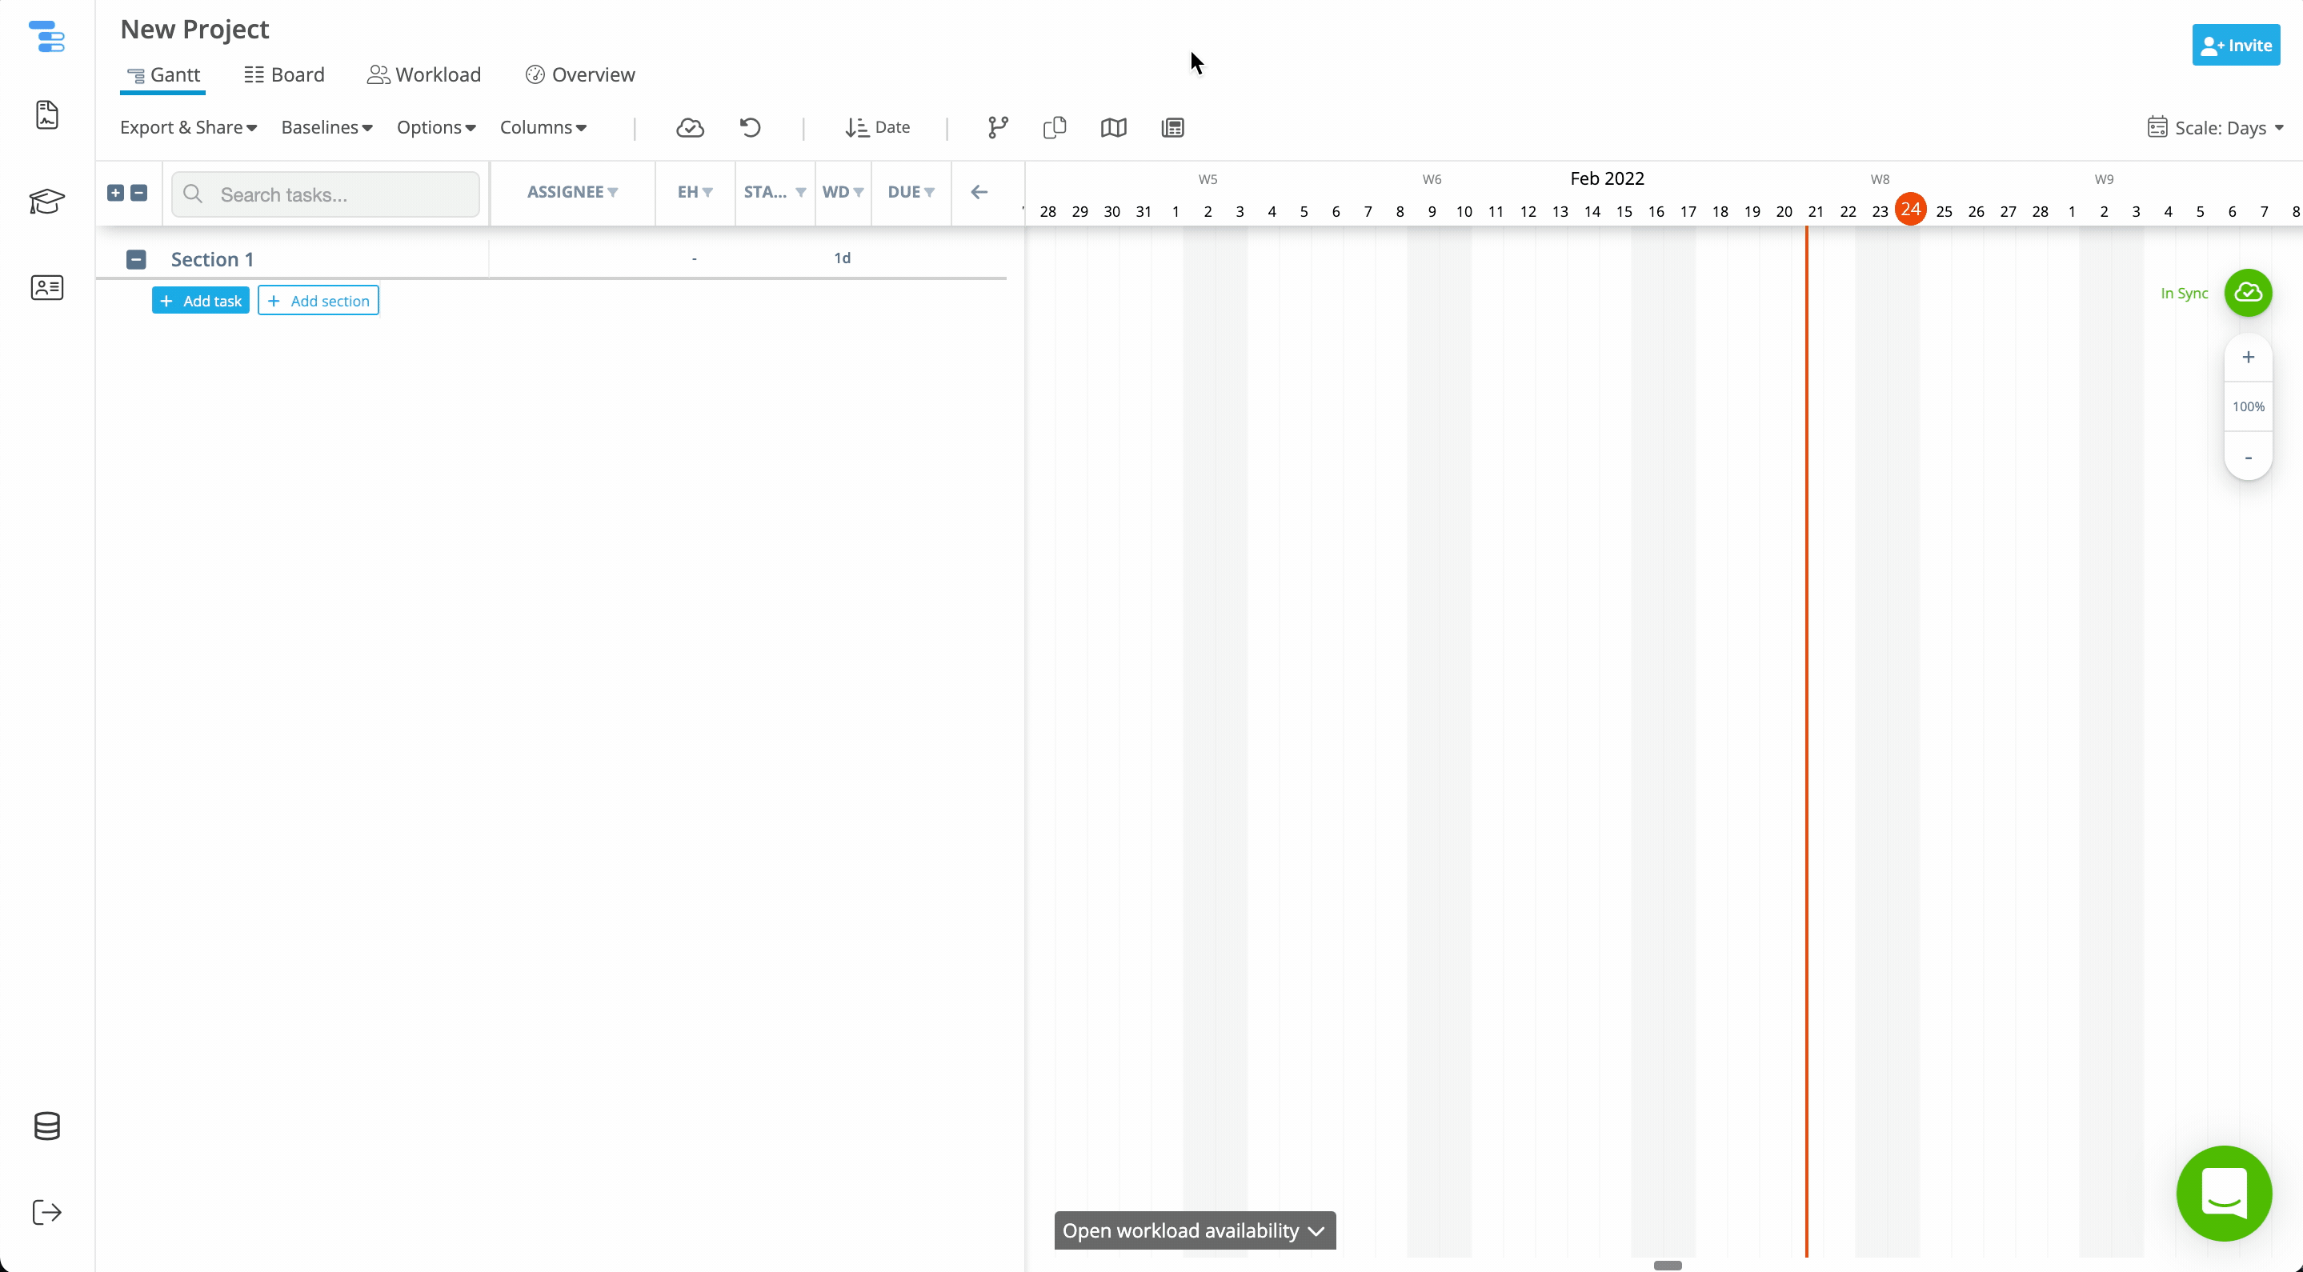Viewport: 2303px width, 1272px height.
Task: Open the graduation cap learning center icon
Action: point(46,202)
